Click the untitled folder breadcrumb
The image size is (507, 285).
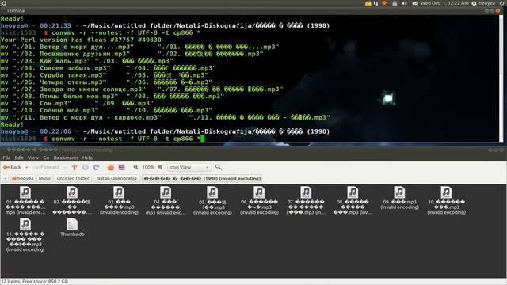73,178
